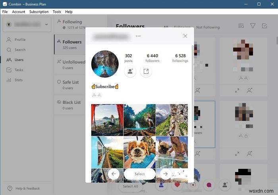Screen dimensions: 278x195
Task: Close the profile popup
Action: 185,36
